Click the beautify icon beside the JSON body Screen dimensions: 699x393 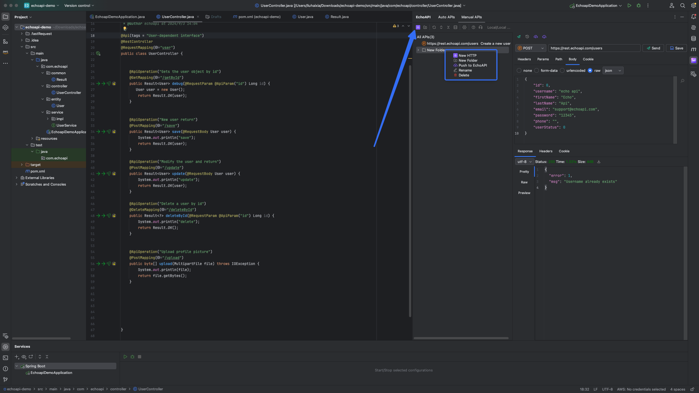click(x=682, y=81)
